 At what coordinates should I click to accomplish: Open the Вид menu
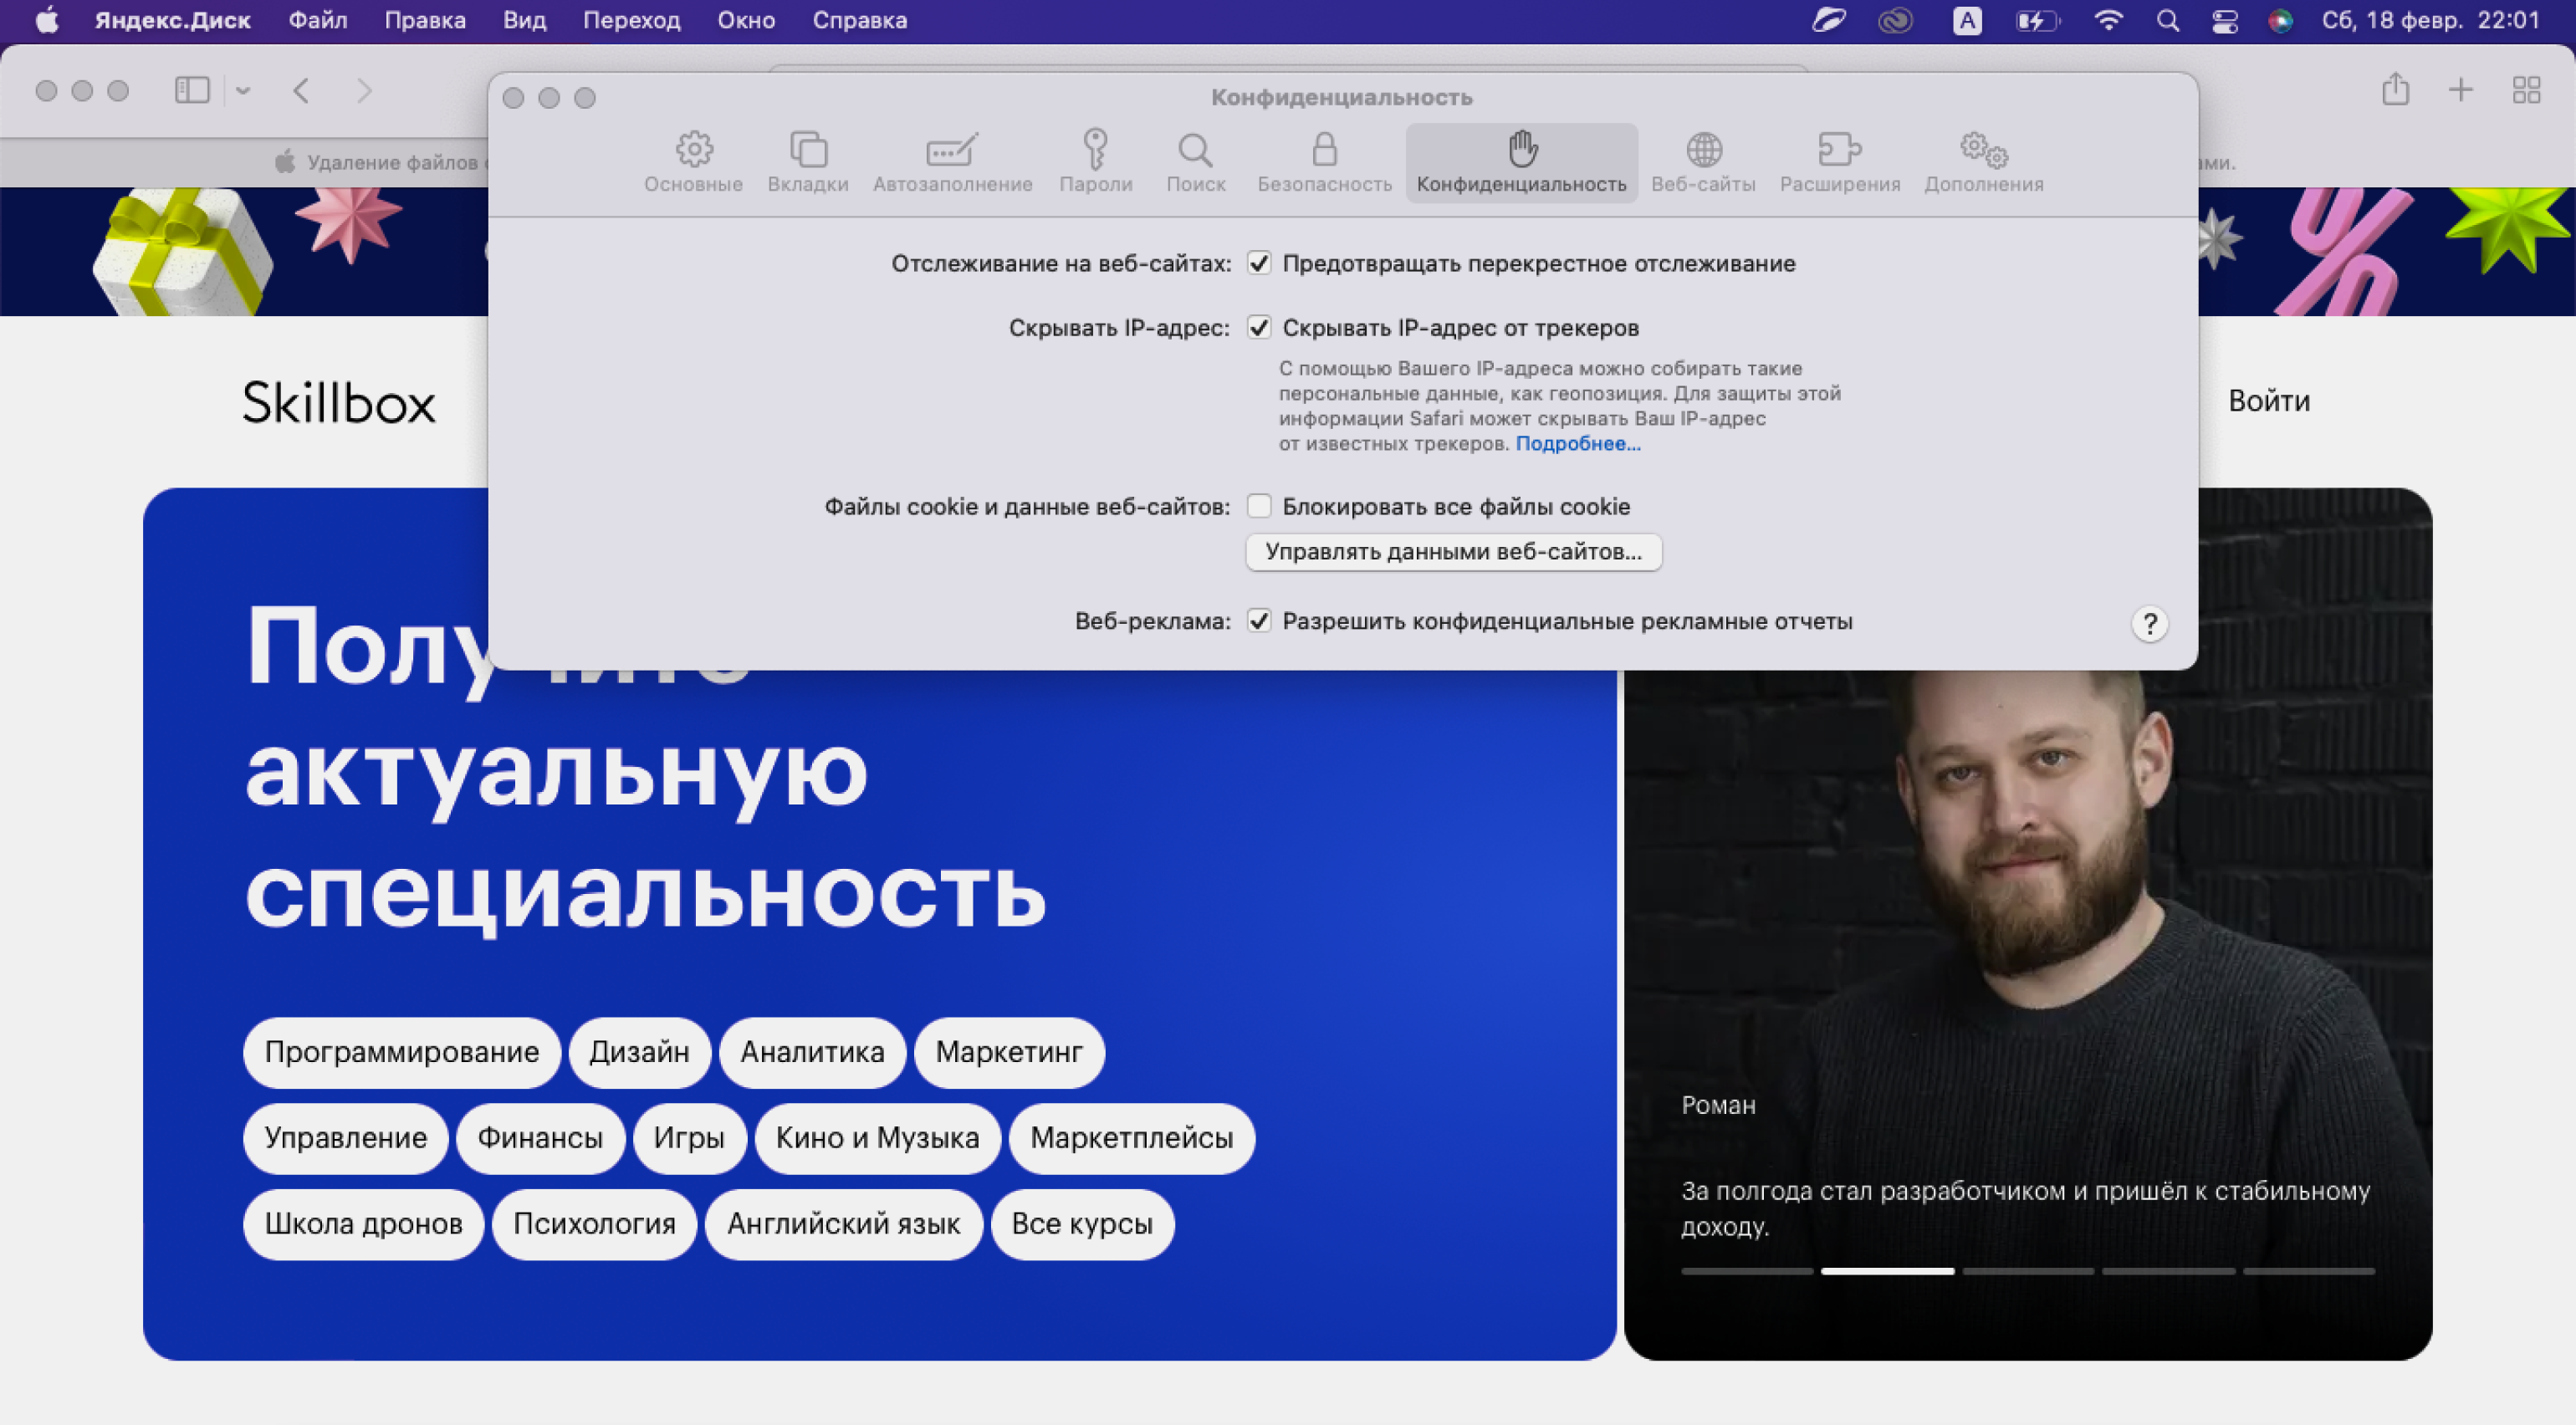[x=524, y=20]
